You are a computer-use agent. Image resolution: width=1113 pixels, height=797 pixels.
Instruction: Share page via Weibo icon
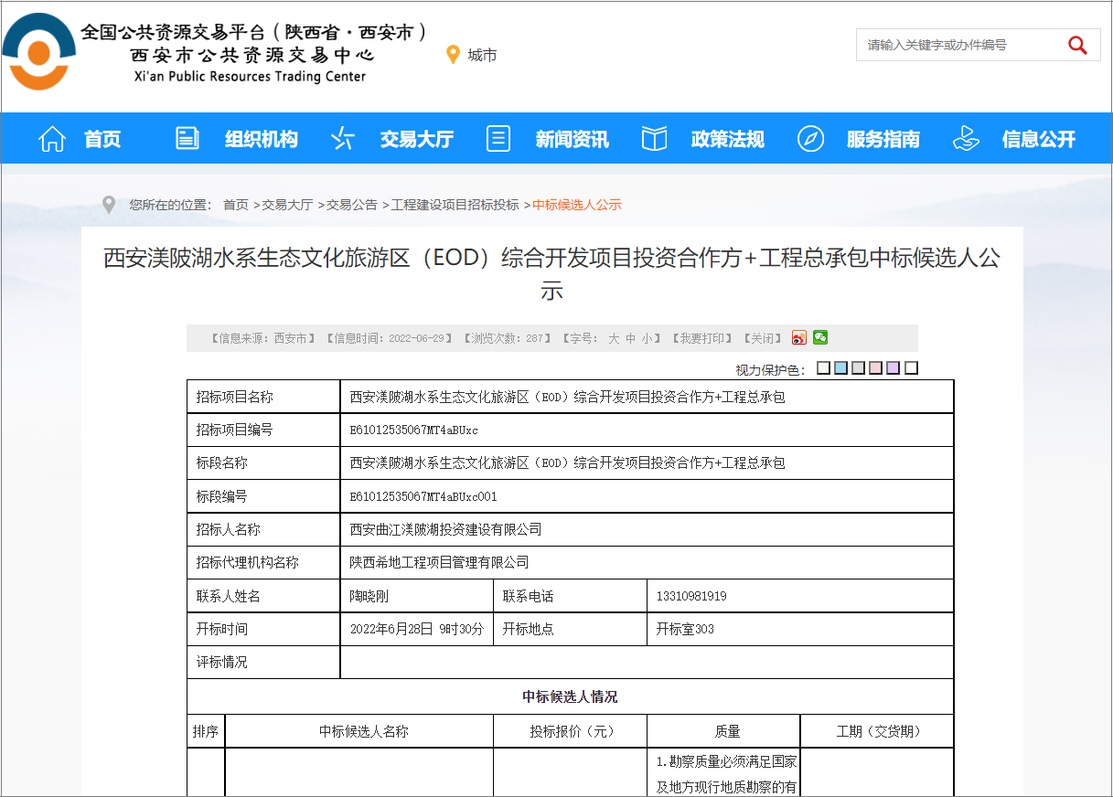tap(798, 338)
